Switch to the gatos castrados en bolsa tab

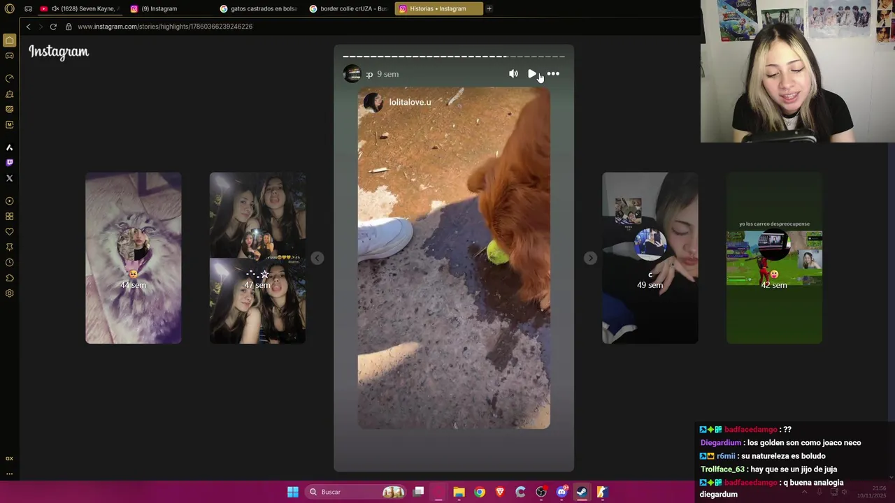coord(259,9)
